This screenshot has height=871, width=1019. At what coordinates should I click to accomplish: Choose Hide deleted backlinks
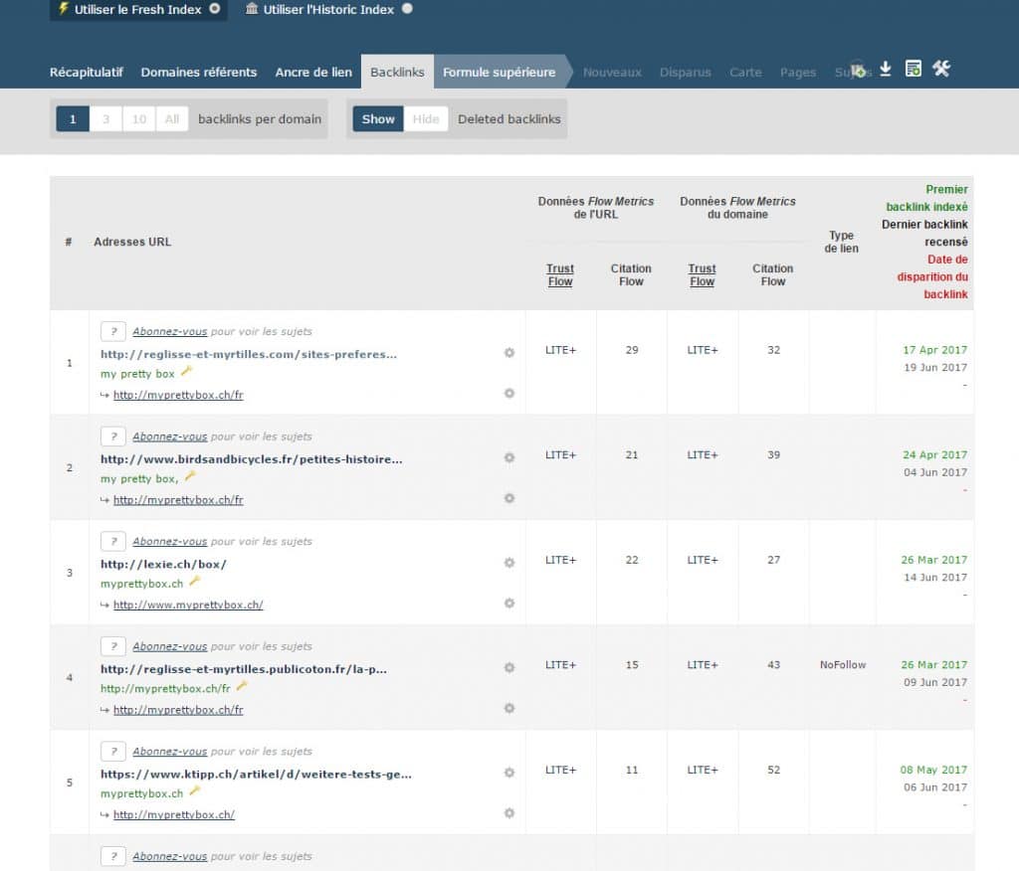tap(426, 119)
